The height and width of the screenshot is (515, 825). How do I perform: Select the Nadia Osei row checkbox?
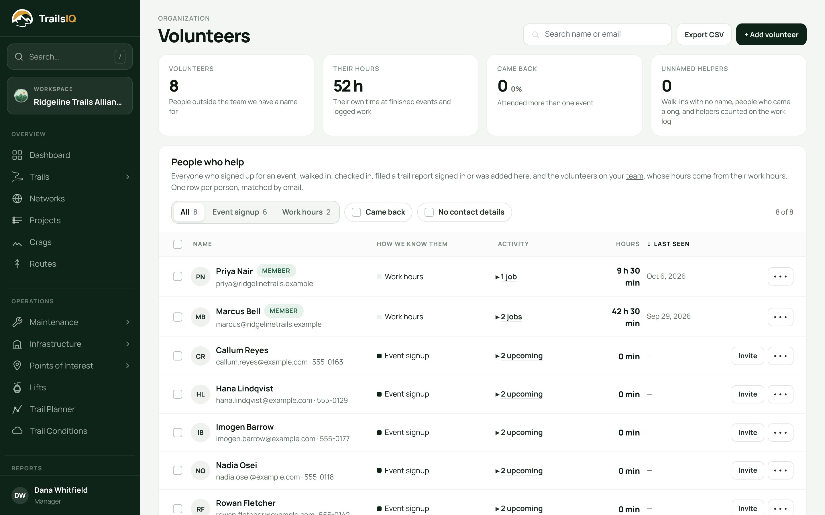pyautogui.click(x=178, y=471)
